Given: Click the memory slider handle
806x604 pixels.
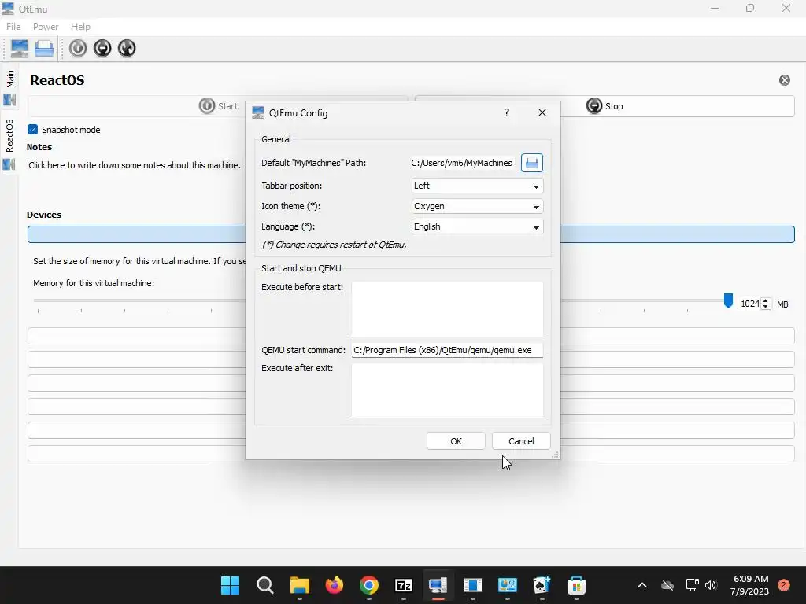Looking at the screenshot, I should point(728,301).
